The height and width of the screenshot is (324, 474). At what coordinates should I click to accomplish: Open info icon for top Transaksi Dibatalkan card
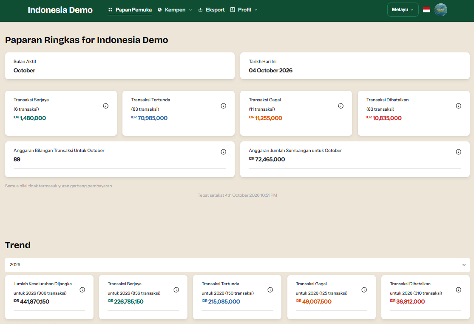(459, 106)
